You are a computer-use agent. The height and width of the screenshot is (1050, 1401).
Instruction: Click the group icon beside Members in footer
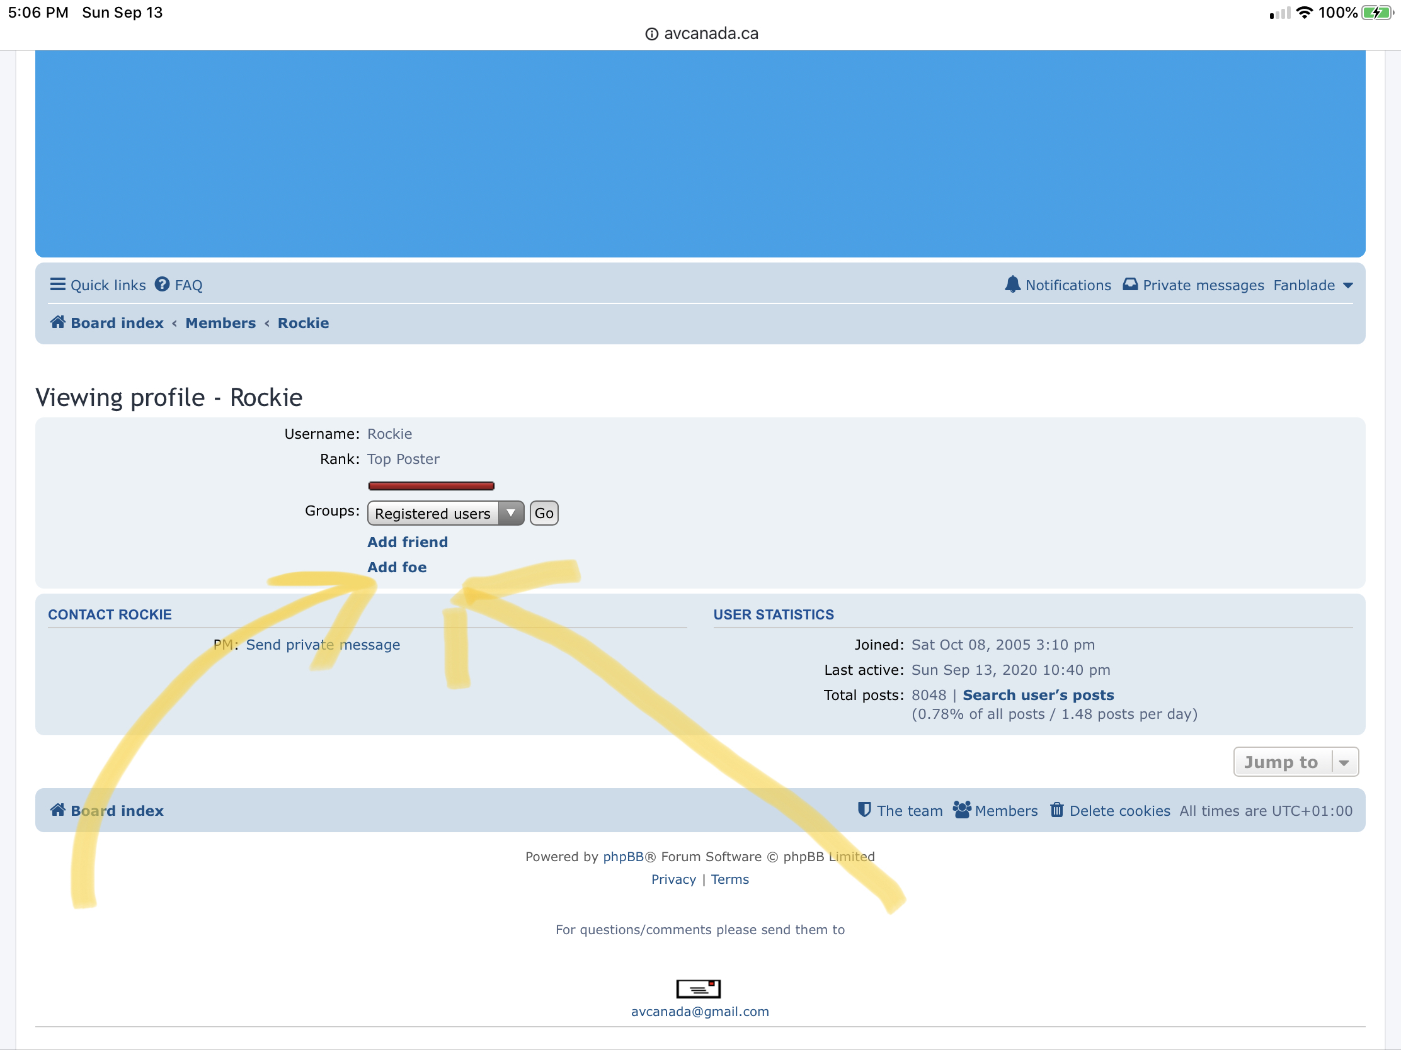(x=961, y=810)
